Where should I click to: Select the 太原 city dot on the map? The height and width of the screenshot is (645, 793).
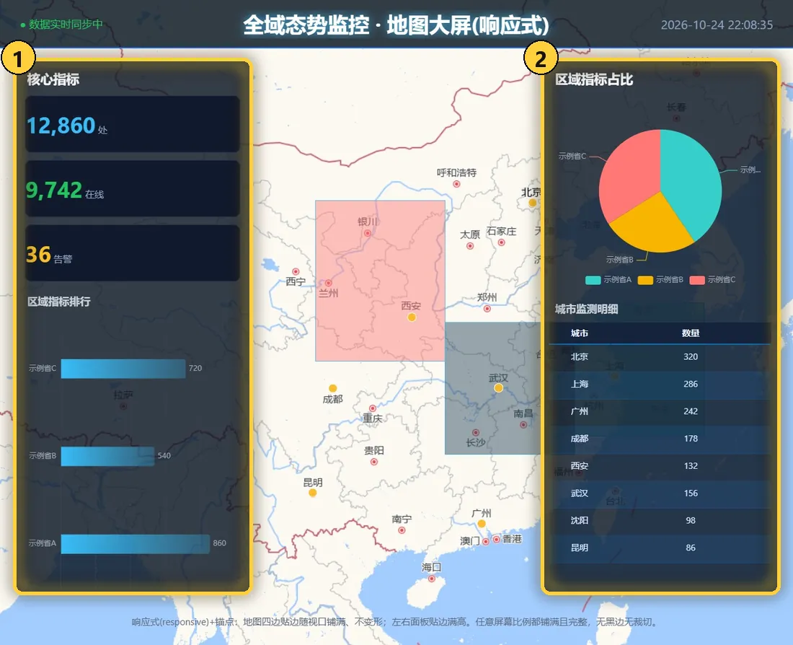click(470, 246)
